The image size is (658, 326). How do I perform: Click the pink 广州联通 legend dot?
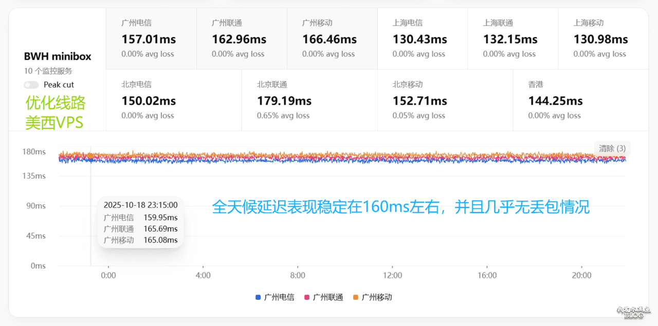(x=307, y=297)
